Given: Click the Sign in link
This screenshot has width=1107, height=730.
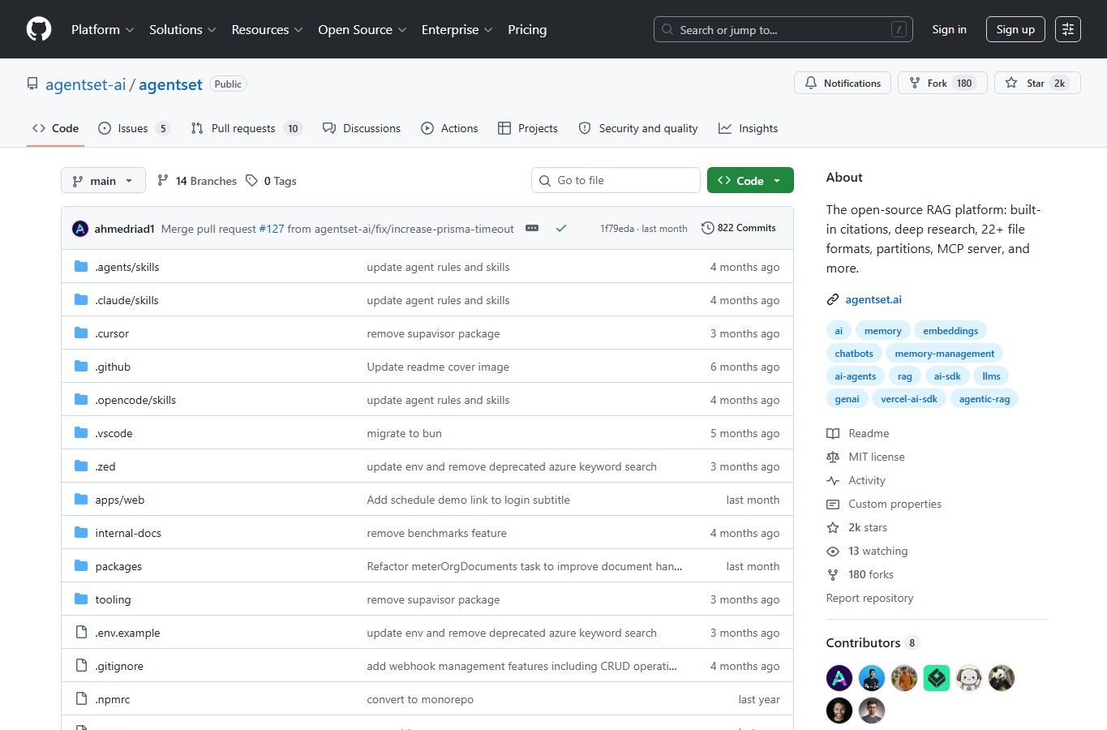Looking at the screenshot, I should click(949, 29).
